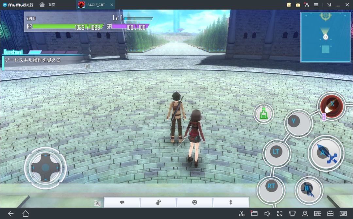Viewport: 353px width, 219px height.
Task: Open the shared folder icon
Action: 254,213
